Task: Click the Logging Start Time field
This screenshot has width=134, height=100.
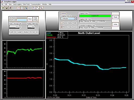Action: pyautogui.click(x=95, y=21)
